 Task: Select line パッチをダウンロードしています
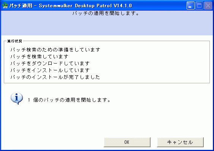[x=50, y=64]
